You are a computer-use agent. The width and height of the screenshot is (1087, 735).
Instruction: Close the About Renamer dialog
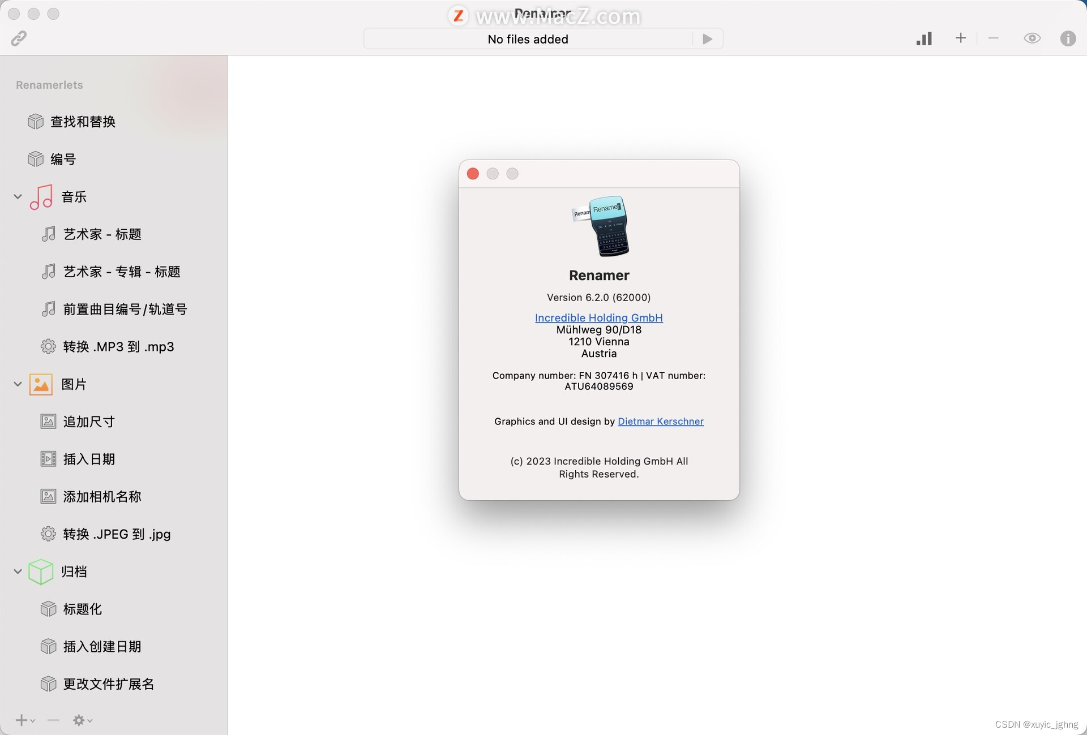(473, 174)
